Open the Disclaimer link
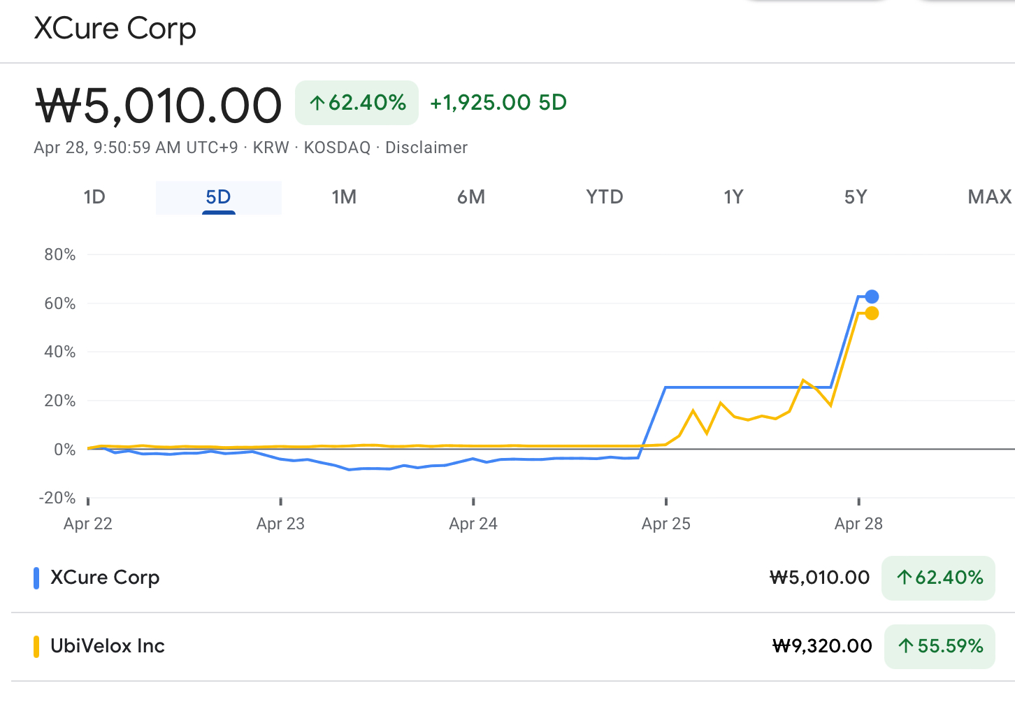Viewport: 1015px width, 702px height. point(426,148)
